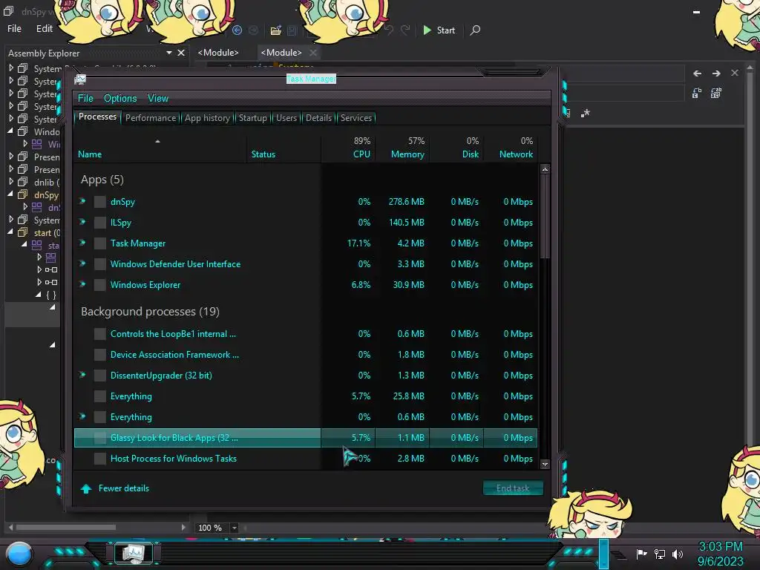Viewport: 760px width, 570px height.
Task: Close the second <Module> tab
Action: coord(313,53)
